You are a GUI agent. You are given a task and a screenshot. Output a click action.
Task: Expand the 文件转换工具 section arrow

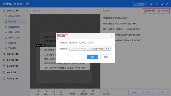[x=27, y=60]
